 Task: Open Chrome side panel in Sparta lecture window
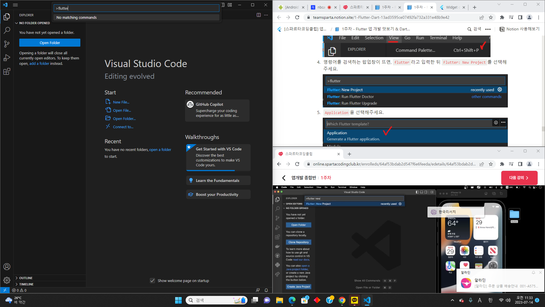click(520, 164)
